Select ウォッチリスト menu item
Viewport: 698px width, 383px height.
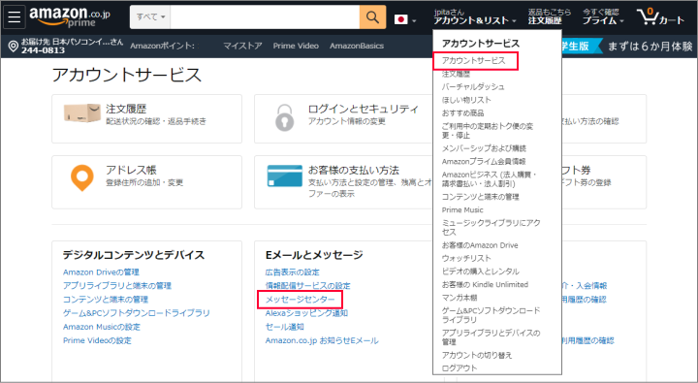[466, 258]
